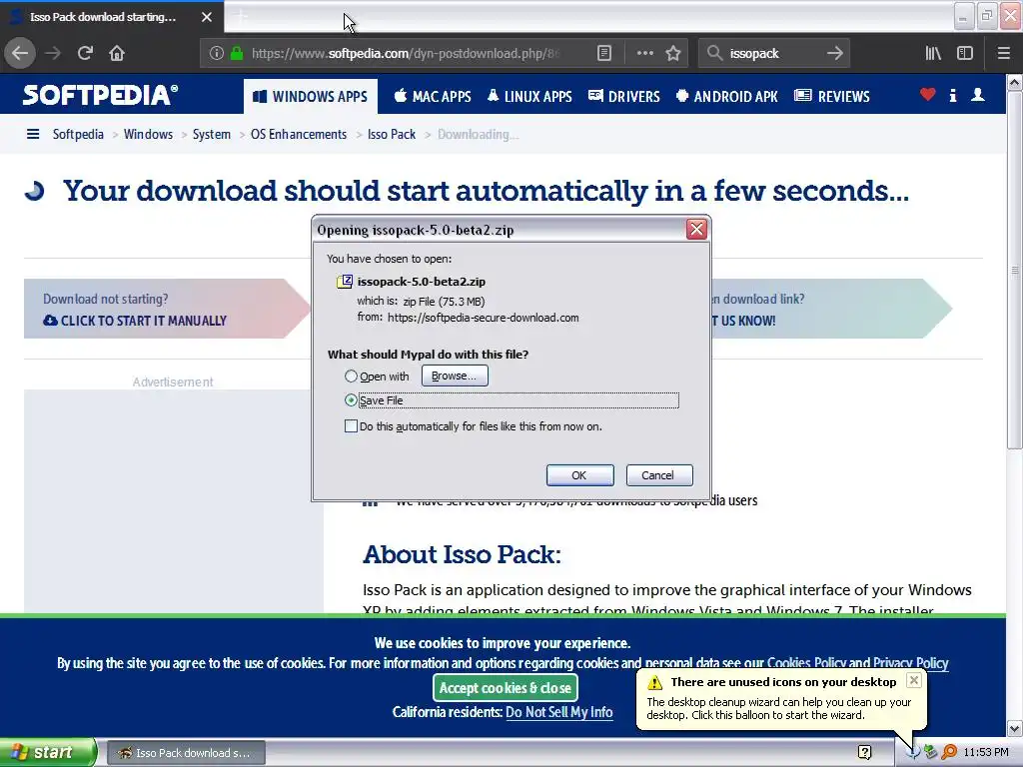Go to Isso Pack breadcrumb link
The height and width of the screenshot is (767, 1023).
[392, 135]
